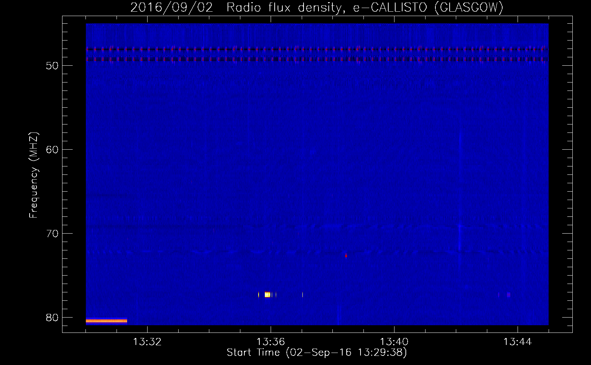This screenshot has width=591, height=365.
Task: Click the small red spot near 13:38 below 70 MHz
Action: pos(346,255)
